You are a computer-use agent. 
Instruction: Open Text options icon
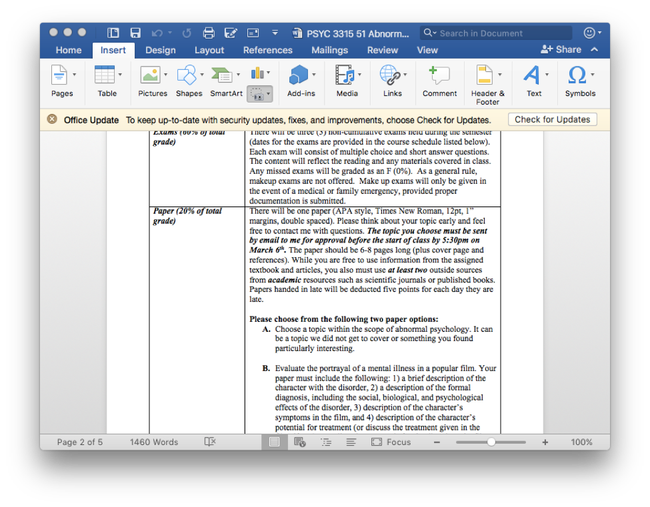[x=532, y=75]
